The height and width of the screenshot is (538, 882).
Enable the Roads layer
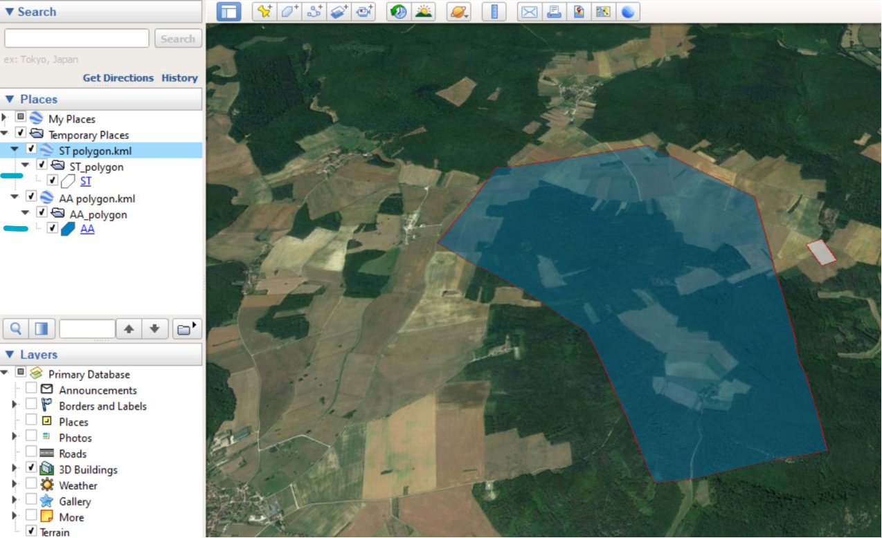[33, 454]
